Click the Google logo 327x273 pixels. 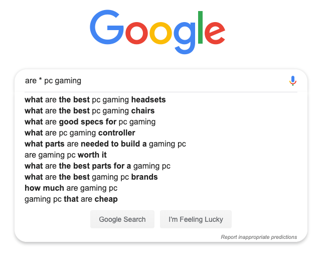157,32
